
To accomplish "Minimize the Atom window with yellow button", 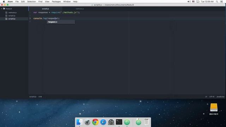I will [x=5, y=5].
